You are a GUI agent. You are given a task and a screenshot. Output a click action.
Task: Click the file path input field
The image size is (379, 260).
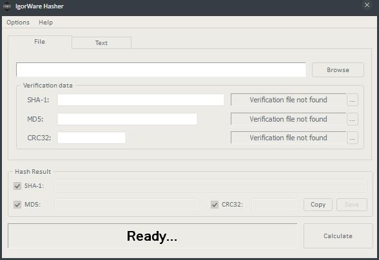point(161,70)
